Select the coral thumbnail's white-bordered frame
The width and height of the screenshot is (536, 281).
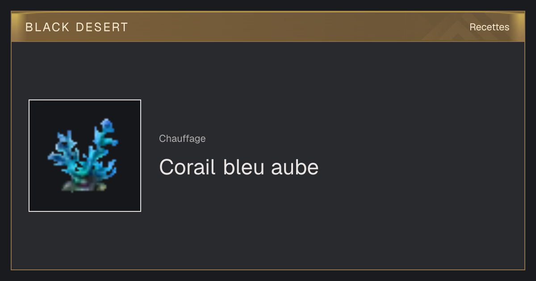tap(85, 156)
